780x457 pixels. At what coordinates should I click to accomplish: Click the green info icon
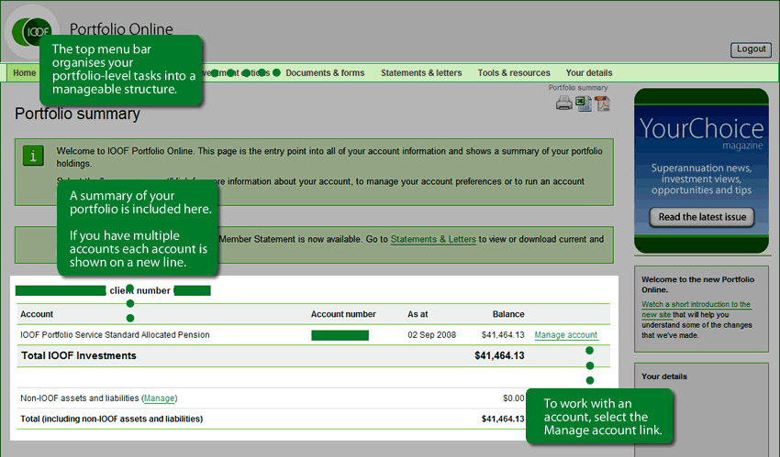pos(33,156)
